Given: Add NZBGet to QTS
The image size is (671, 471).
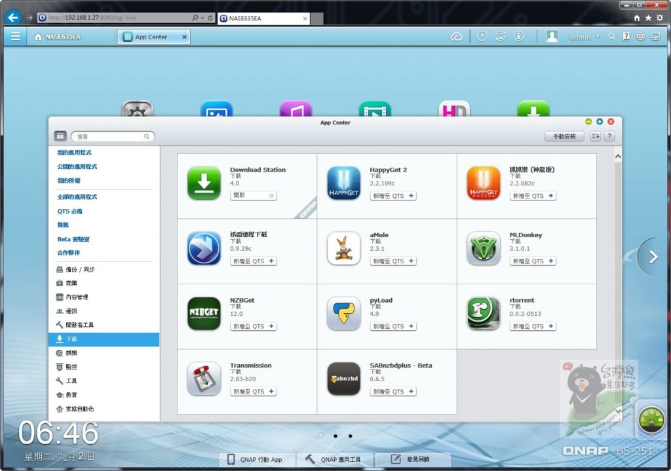Looking at the screenshot, I should [x=254, y=326].
